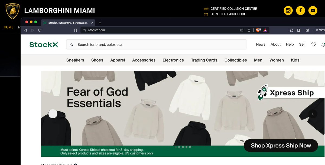325x165 pixels.
Task: Close the StockX browser tab
Action: [x=92, y=23]
